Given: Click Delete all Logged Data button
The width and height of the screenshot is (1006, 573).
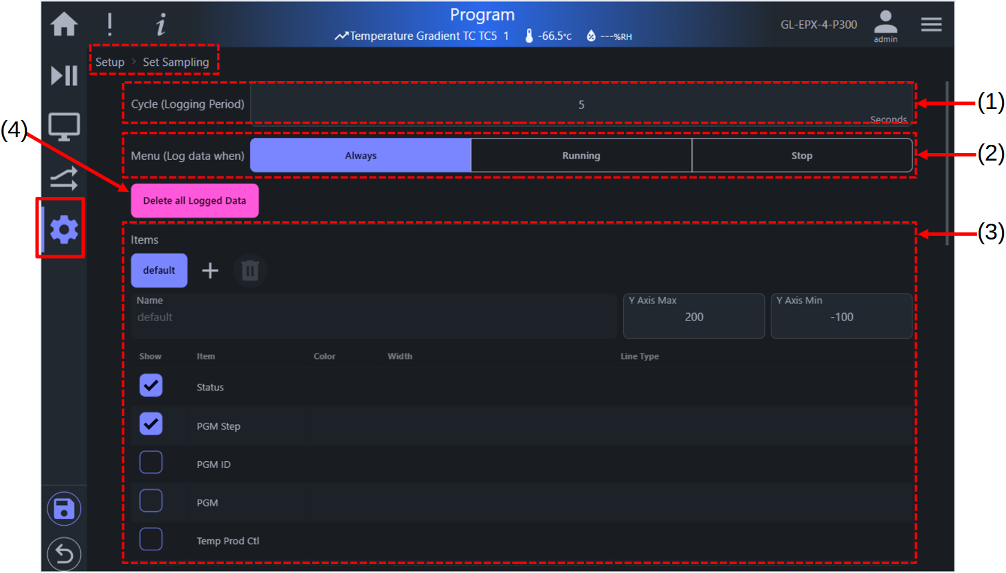Looking at the screenshot, I should pyautogui.click(x=195, y=201).
